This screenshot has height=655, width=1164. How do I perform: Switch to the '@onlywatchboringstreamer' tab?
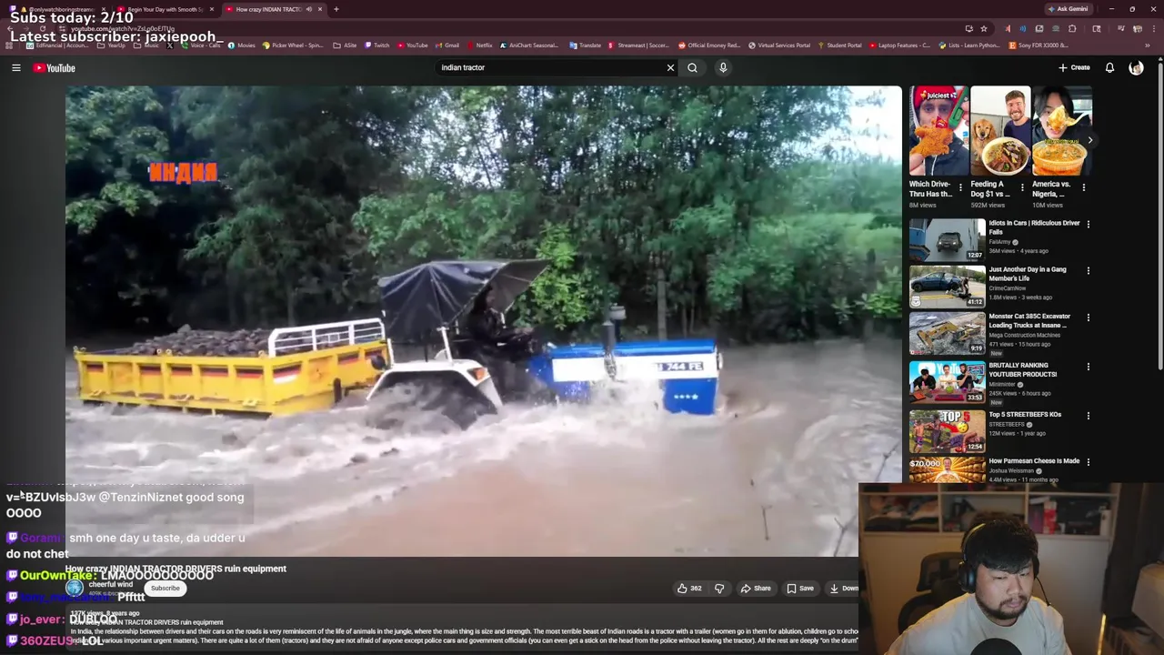[x=62, y=9]
